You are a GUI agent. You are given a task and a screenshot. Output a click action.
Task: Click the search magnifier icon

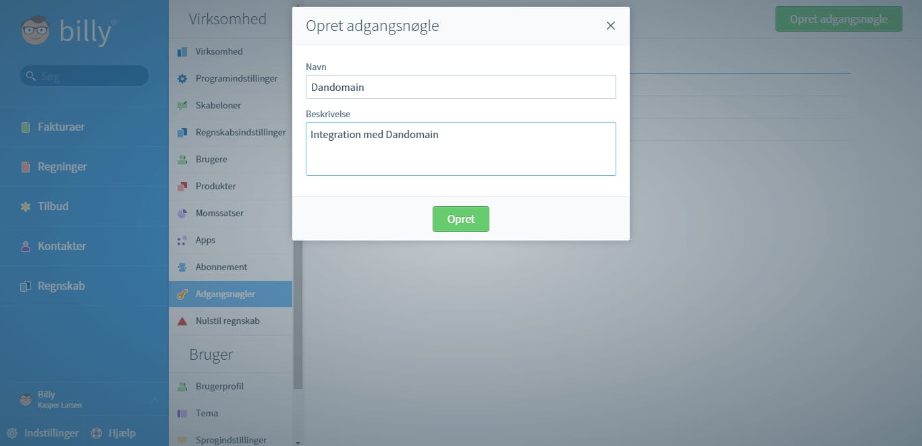(x=30, y=76)
